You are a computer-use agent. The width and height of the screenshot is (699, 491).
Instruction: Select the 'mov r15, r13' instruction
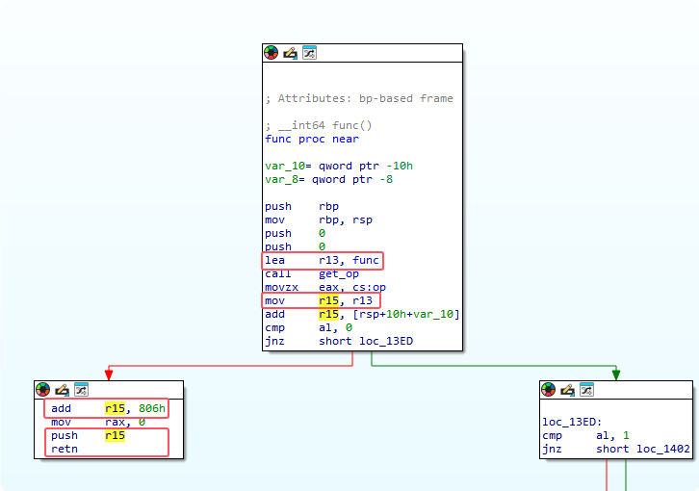tap(319, 300)
